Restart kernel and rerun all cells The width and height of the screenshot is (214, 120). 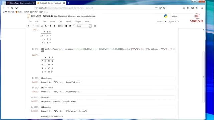[x=74, y=26]
